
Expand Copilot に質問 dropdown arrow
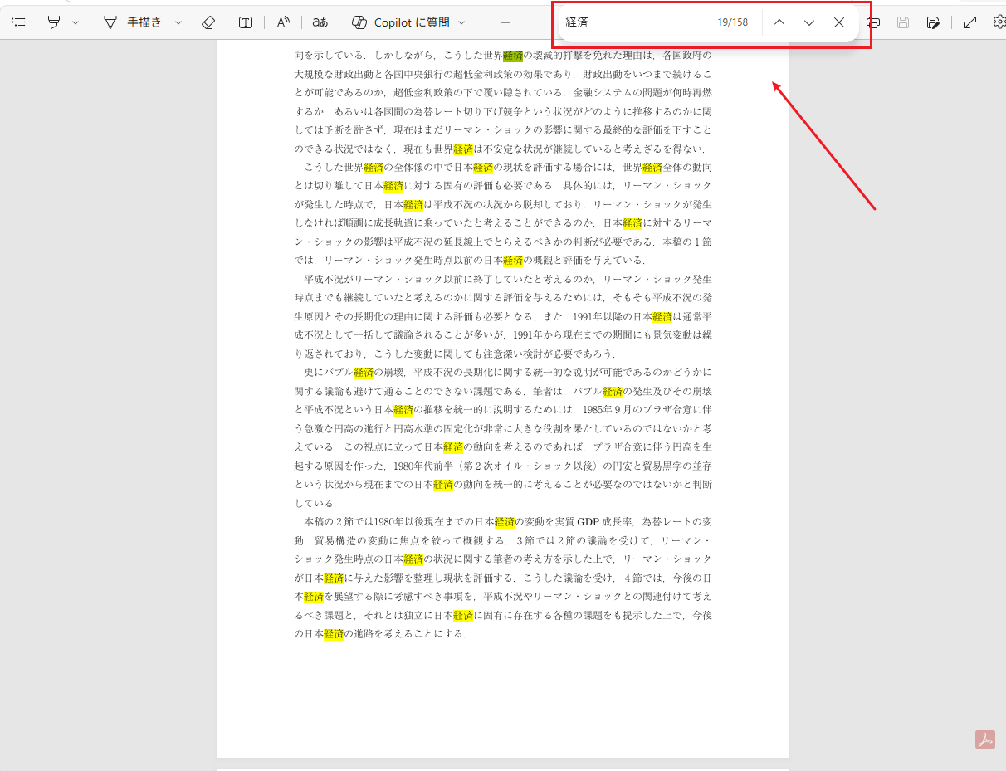click(461, 22)
